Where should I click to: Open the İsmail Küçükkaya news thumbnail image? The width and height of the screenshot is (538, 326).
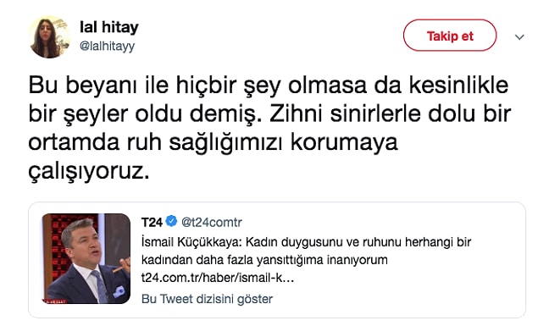coord(86,258)
